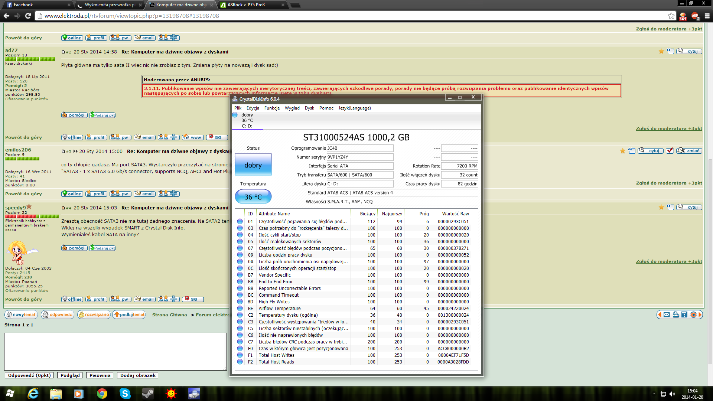Open Skype from the taskbar
Viewport: 713px width, 401px height.
[x=125, y=394]
